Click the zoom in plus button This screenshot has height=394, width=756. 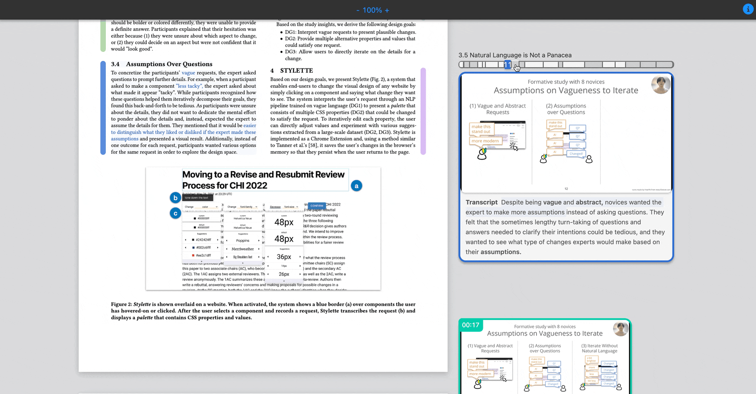point(387,10)
